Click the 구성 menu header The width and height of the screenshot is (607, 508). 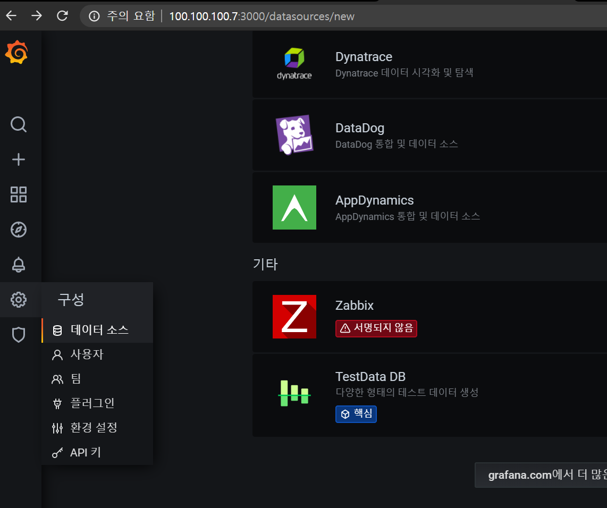tap(71, 300)
